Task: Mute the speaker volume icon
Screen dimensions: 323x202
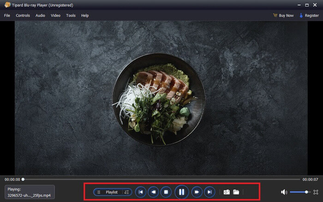Action: pyautogui.click(x=284, y=192)
